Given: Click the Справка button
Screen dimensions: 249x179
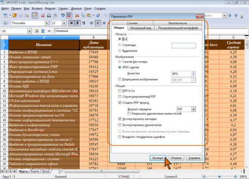Looking at the screenshot, I should tap(194, 158).
